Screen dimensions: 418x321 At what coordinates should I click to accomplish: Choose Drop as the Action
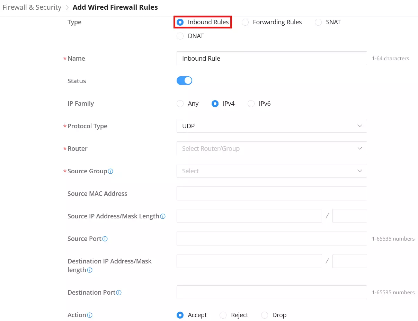274,315
